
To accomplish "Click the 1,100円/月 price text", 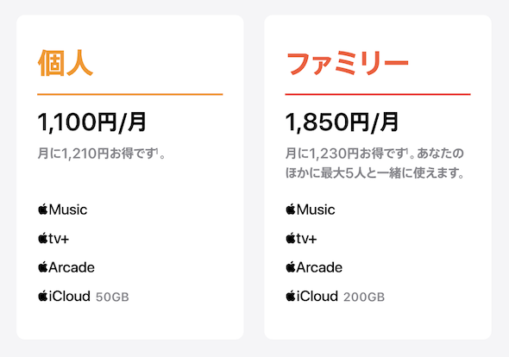I will [x=91, y=122].
